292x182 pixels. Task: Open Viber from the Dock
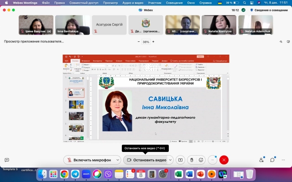(x=108, y=174)
